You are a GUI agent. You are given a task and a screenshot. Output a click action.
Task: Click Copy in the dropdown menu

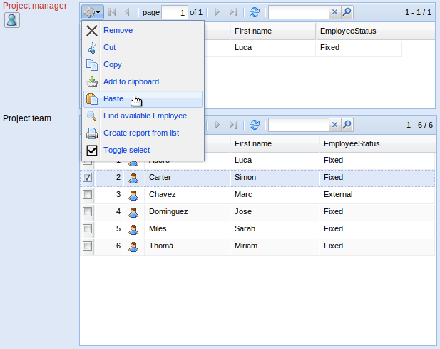[112, 65]
